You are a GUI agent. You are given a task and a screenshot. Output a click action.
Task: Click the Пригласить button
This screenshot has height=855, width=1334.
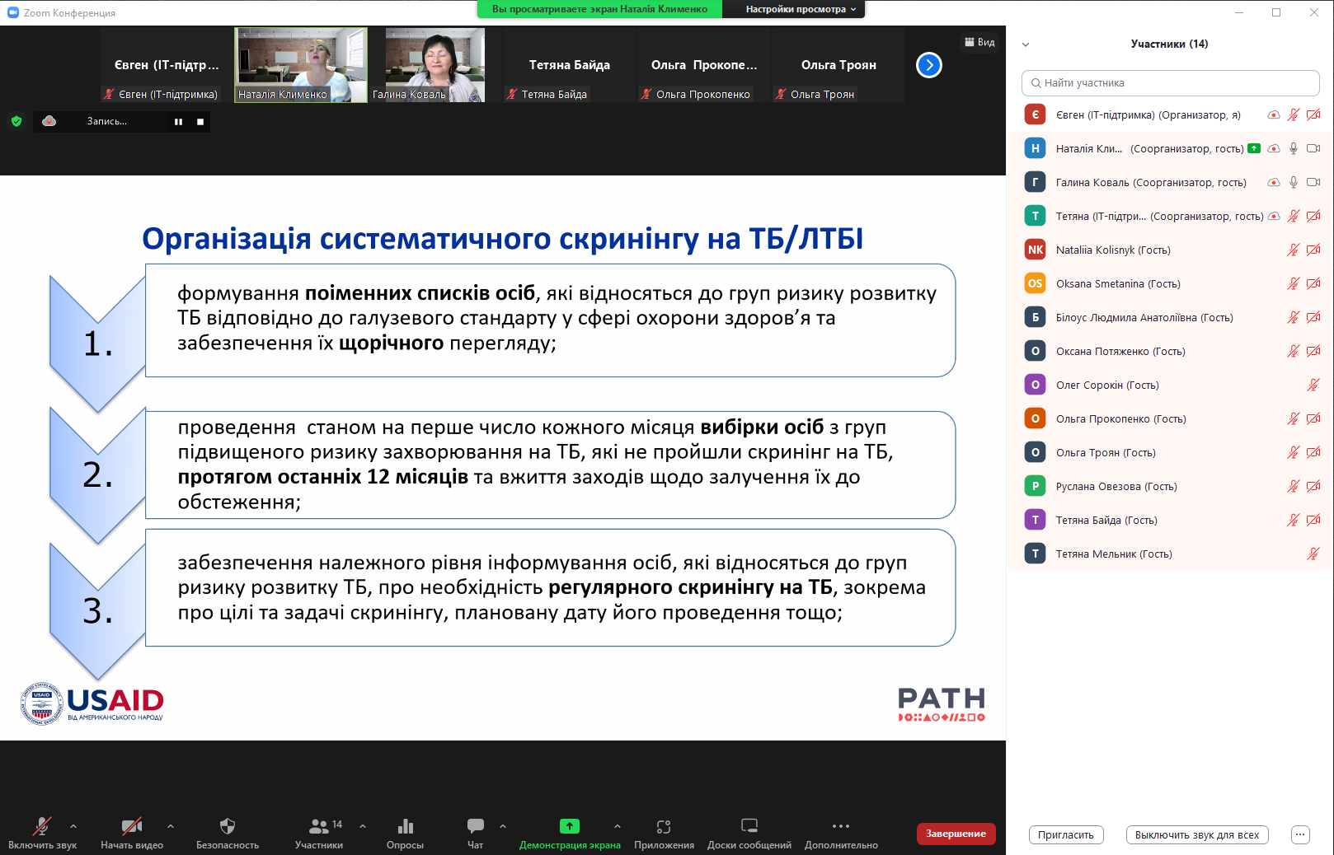[x=1065, y=834]
